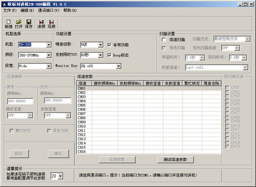Check the CH12 scan channel checkbox

click(227, 134)
